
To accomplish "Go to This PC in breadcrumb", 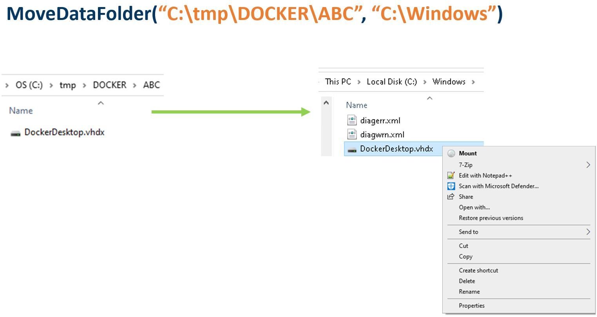I will click(338, 81).
